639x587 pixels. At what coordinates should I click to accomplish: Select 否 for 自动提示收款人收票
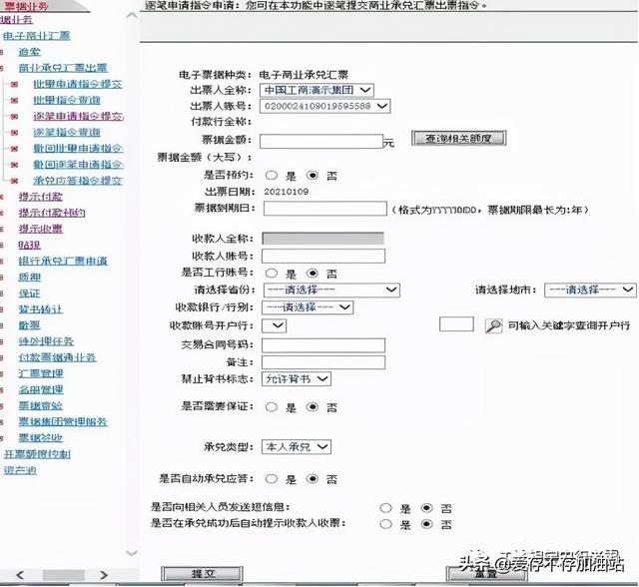(426, 524)
